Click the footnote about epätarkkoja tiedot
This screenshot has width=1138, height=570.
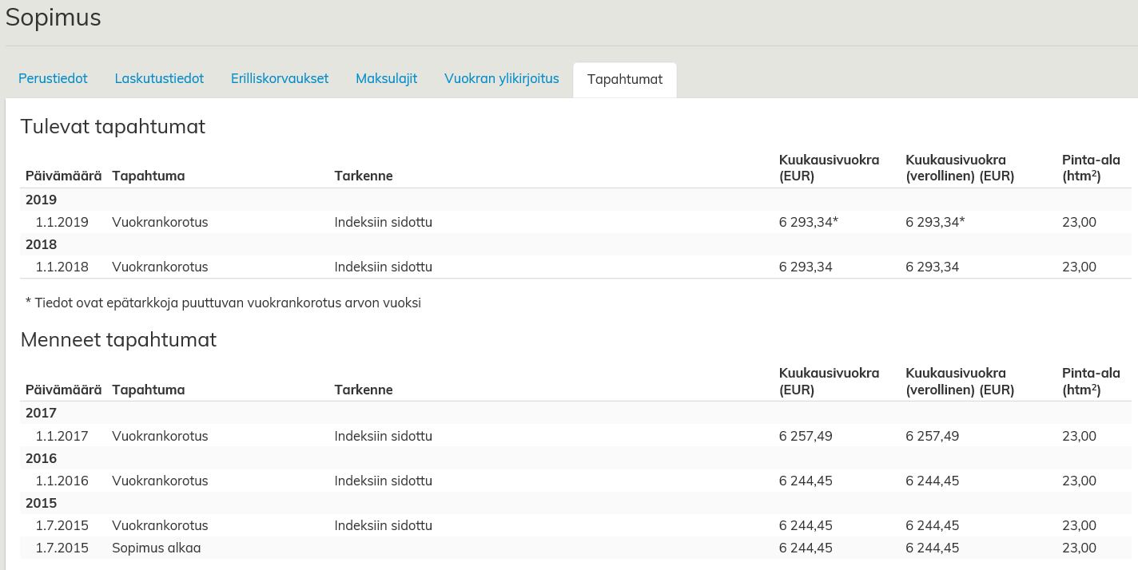[x=223, y=303]
